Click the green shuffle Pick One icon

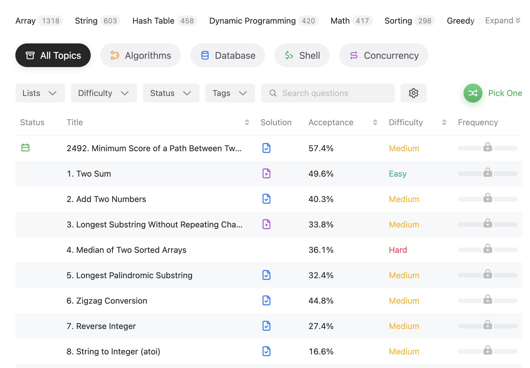click(473, 93)
